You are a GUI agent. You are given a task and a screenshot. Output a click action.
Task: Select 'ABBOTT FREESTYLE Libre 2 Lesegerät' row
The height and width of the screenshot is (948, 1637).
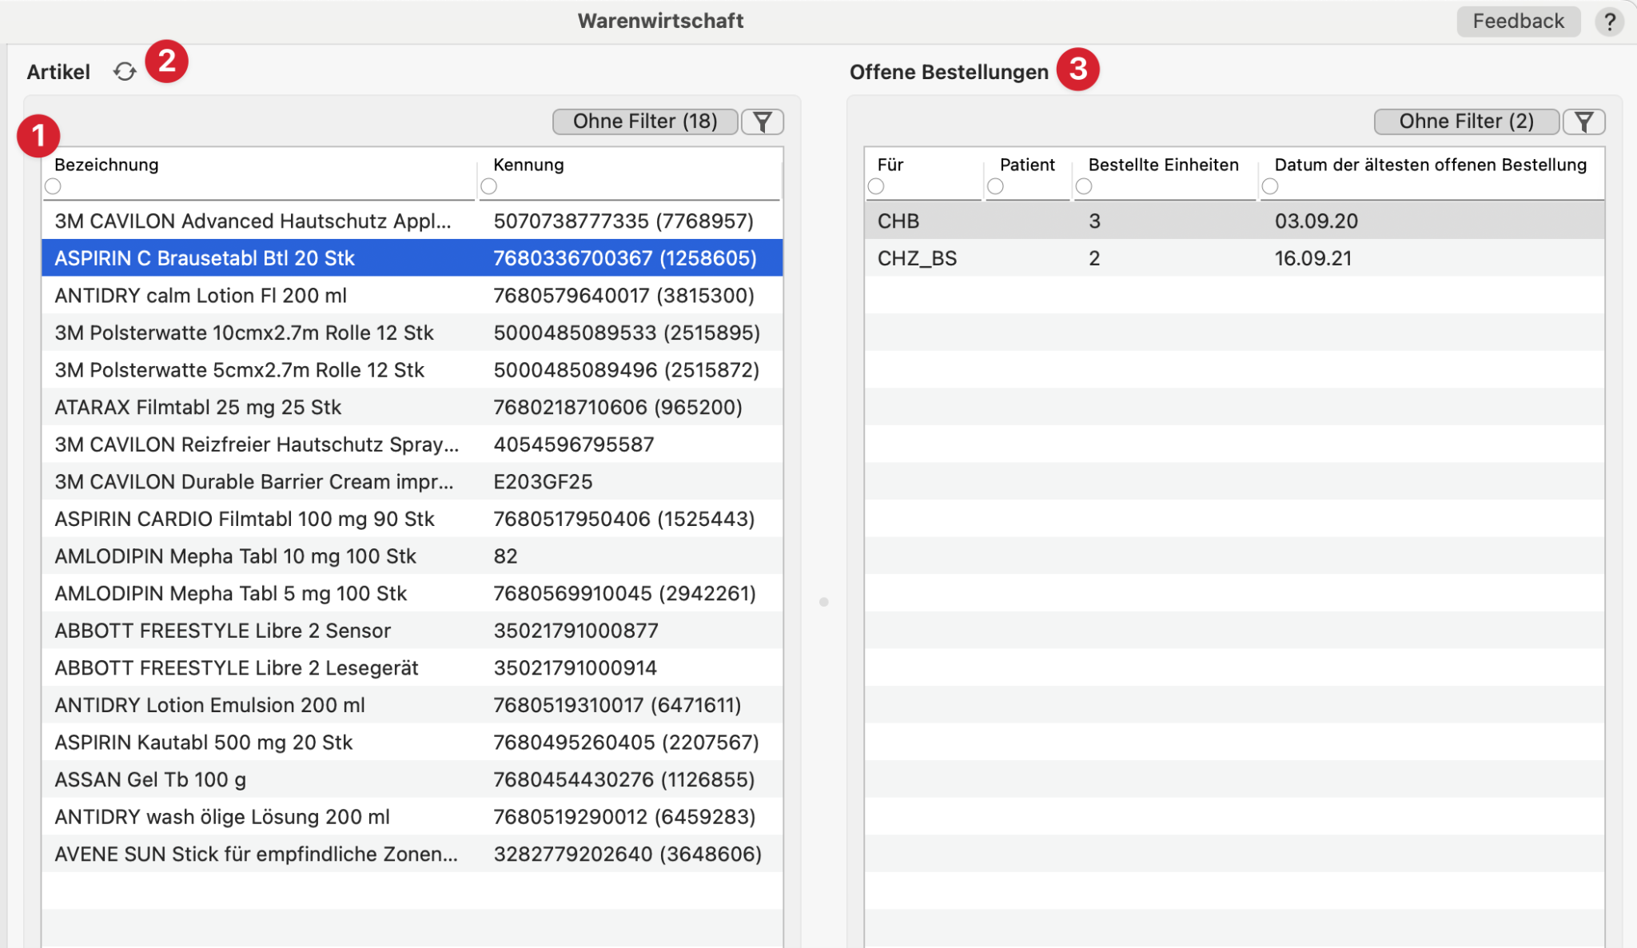coord(412,667)
